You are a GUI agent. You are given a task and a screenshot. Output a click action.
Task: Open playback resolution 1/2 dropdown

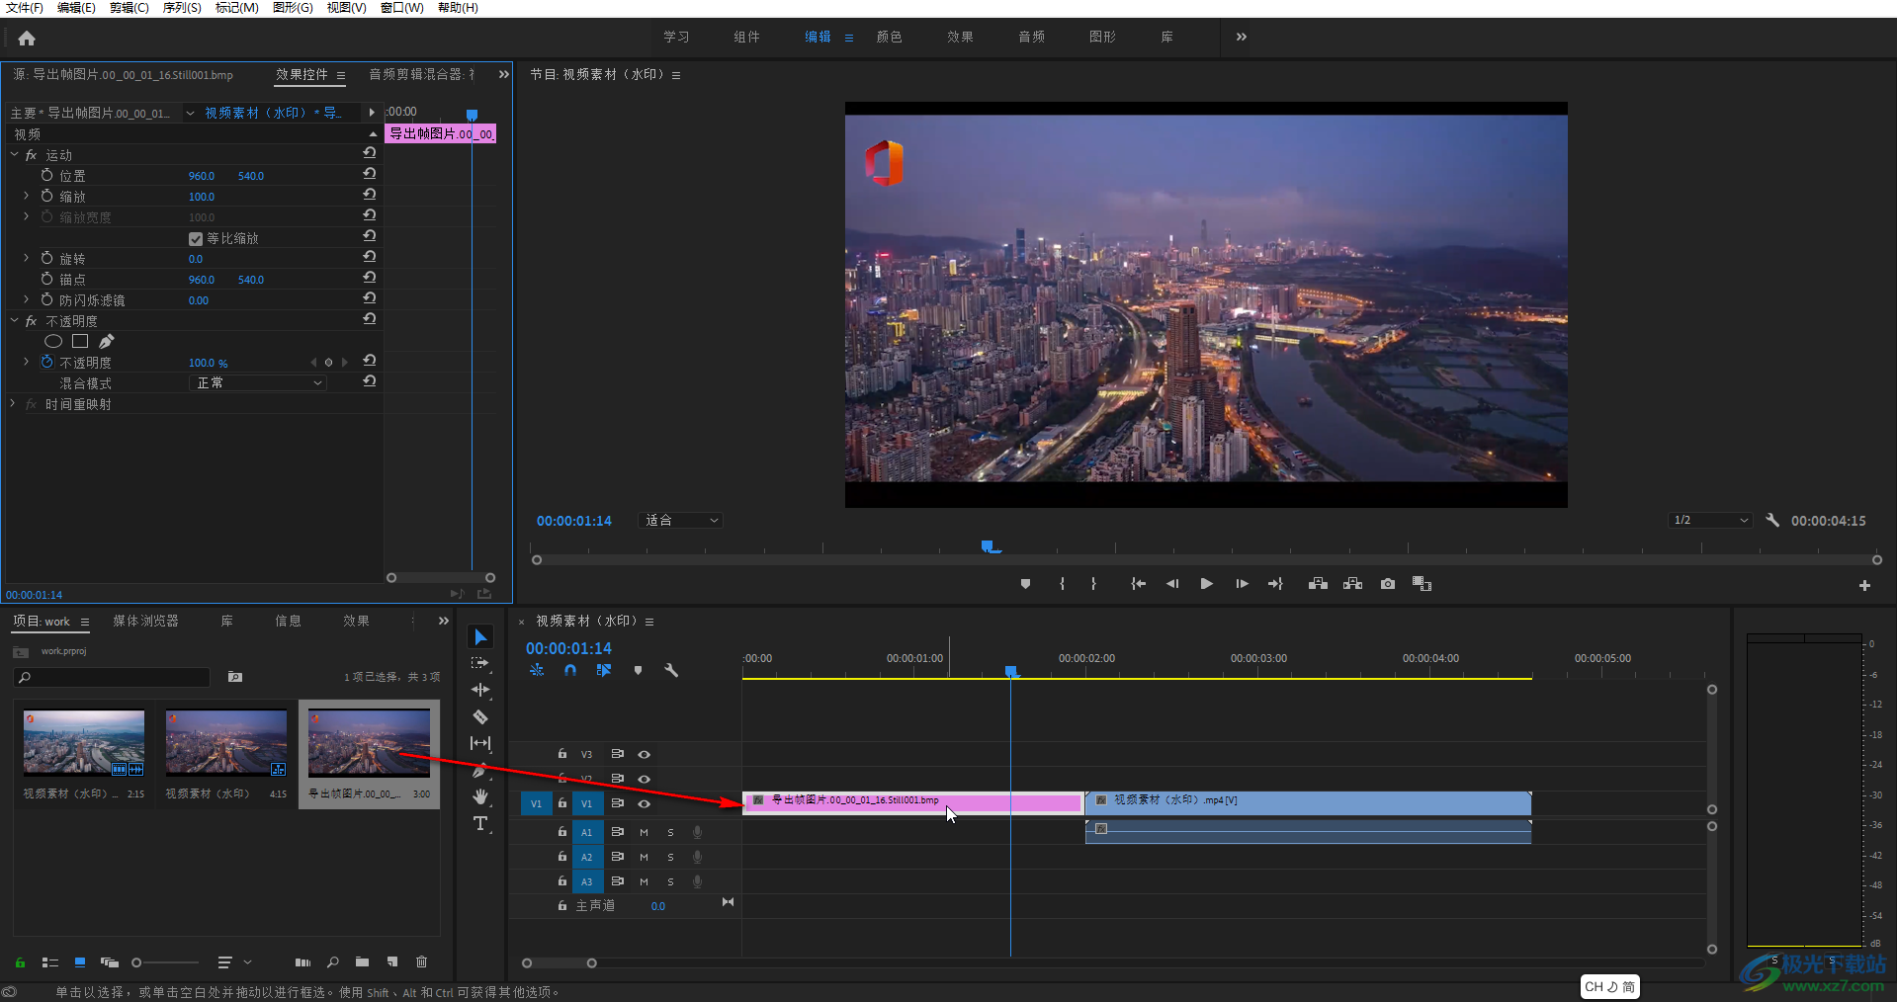coord(1710,520)
